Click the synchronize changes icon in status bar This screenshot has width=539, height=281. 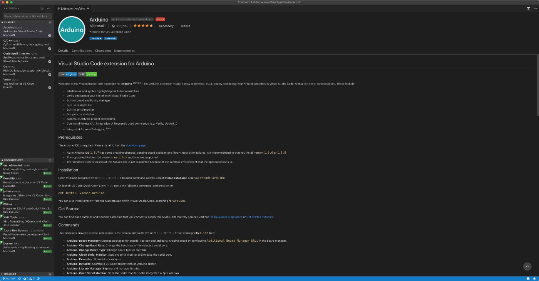point(19,279)
